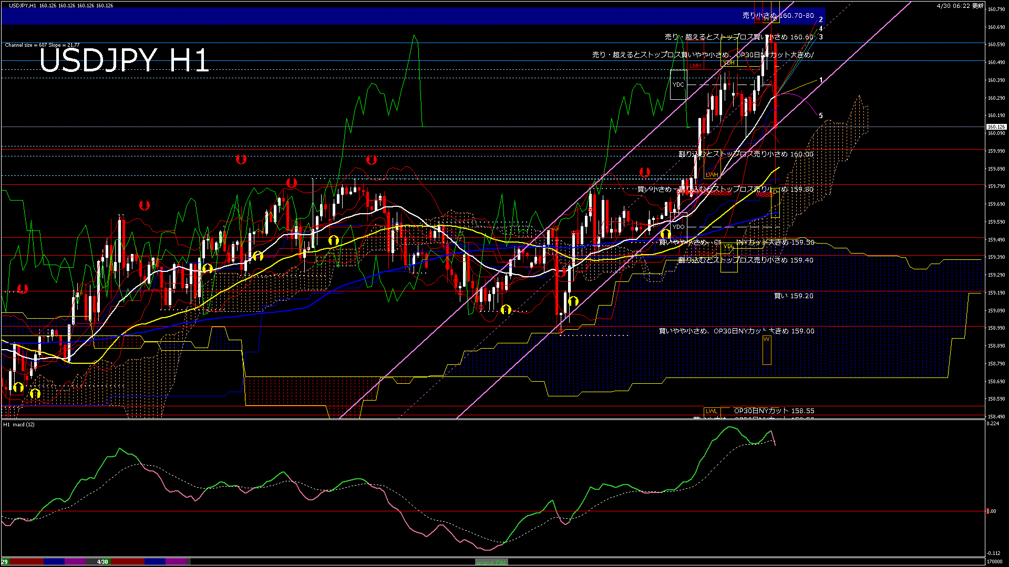Select the red LMH marker label
This screenshot has height=567, width=1009.
click(x=695, y=66)
